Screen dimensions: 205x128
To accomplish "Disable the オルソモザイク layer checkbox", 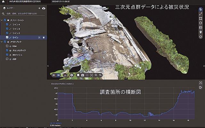I will (7, 50).
